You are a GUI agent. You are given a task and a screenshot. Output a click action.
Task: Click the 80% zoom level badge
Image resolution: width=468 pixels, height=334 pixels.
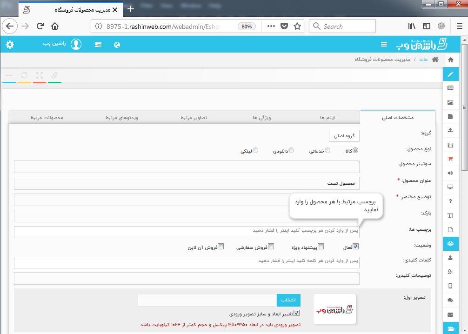click(247, 27)
